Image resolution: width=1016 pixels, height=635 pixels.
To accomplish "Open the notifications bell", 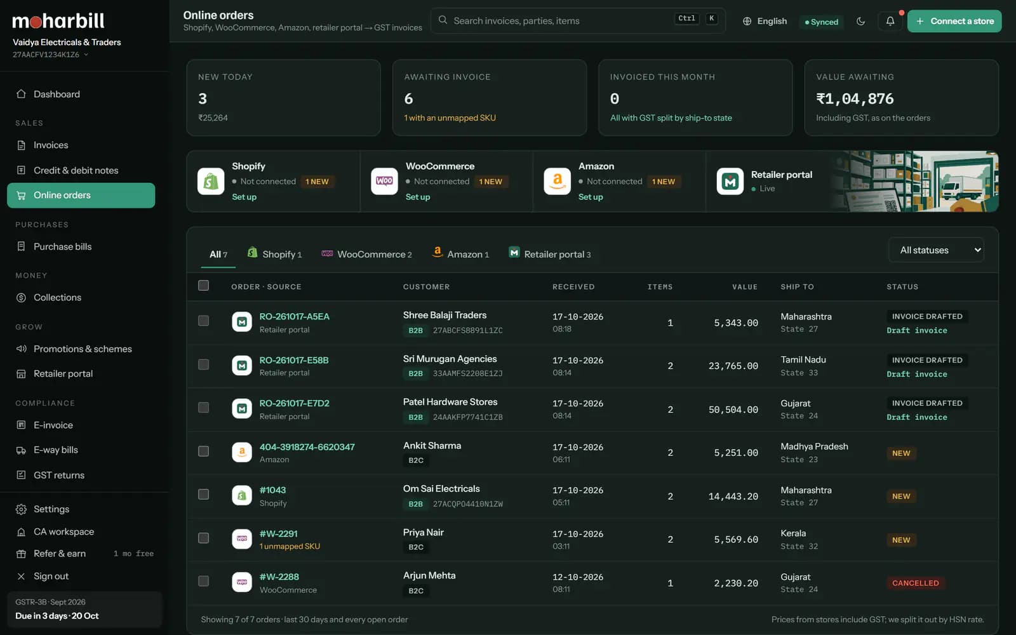I will (890, 21).
